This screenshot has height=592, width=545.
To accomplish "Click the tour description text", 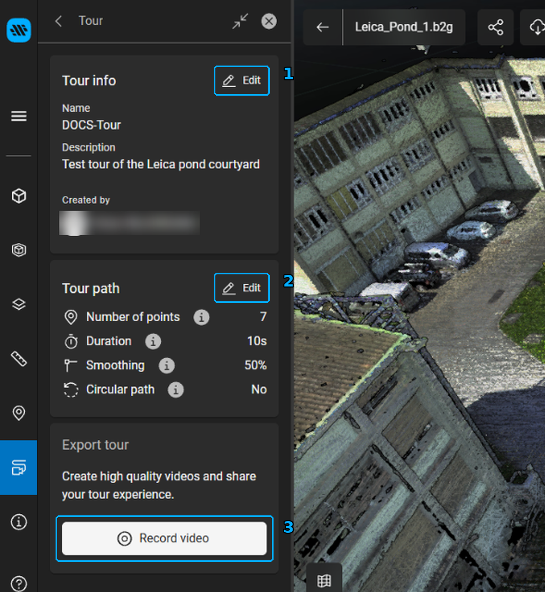I will point(161,164).
